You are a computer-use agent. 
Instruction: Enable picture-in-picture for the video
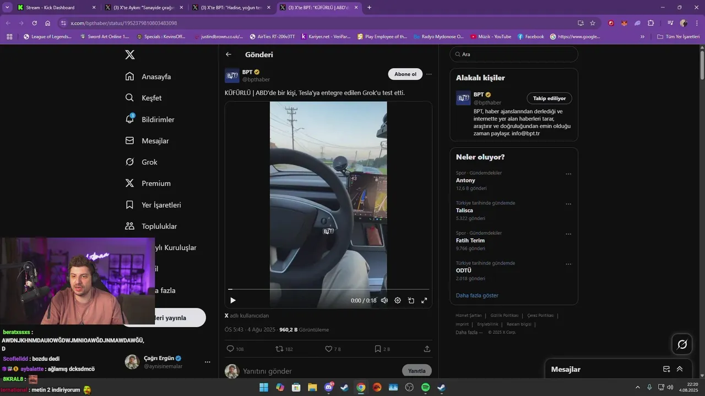(x=411, y=300)
